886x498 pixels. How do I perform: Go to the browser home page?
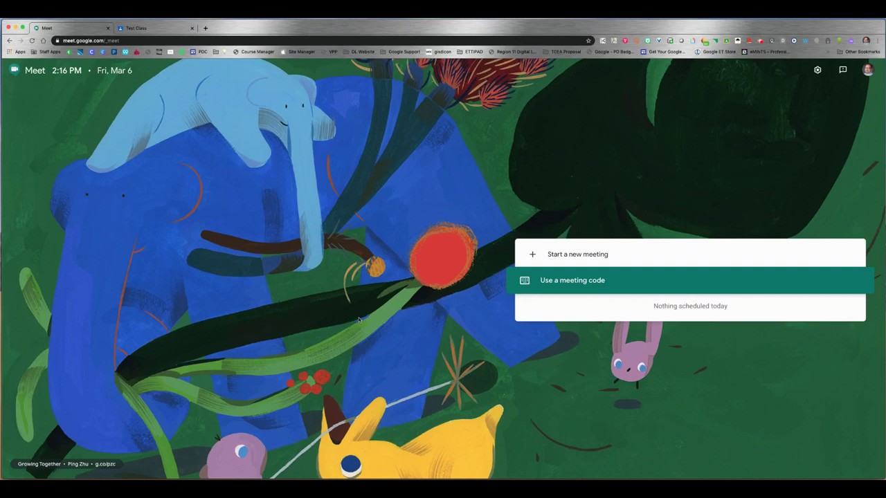click(43, 41)
